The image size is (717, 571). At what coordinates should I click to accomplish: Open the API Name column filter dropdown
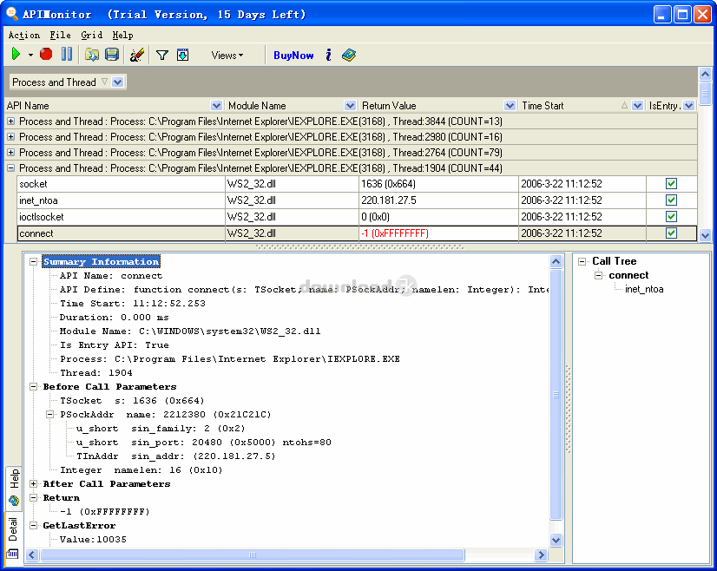[216, 106]
